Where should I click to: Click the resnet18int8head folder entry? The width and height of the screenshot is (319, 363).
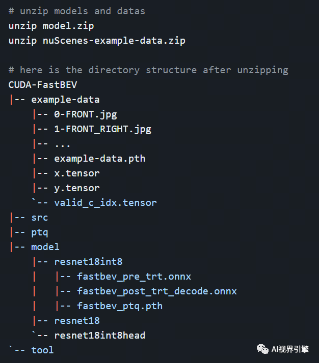99,336
